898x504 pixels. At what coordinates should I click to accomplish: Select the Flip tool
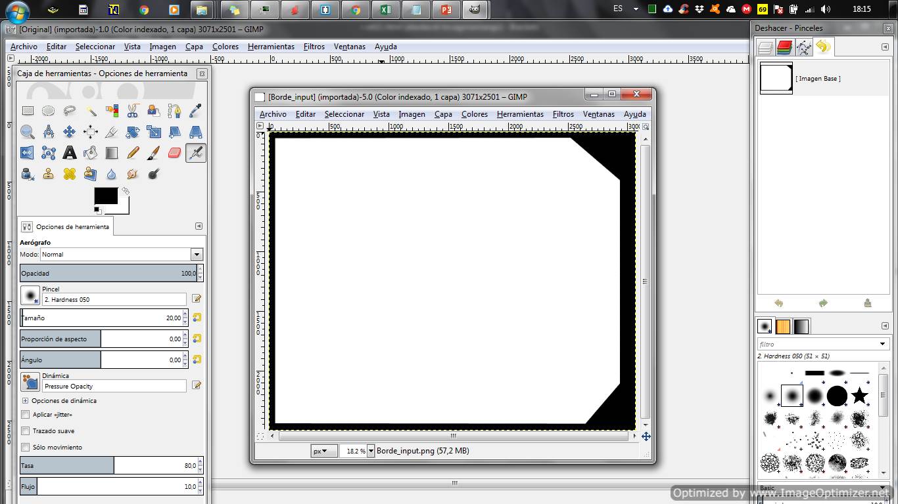point(28,153)
